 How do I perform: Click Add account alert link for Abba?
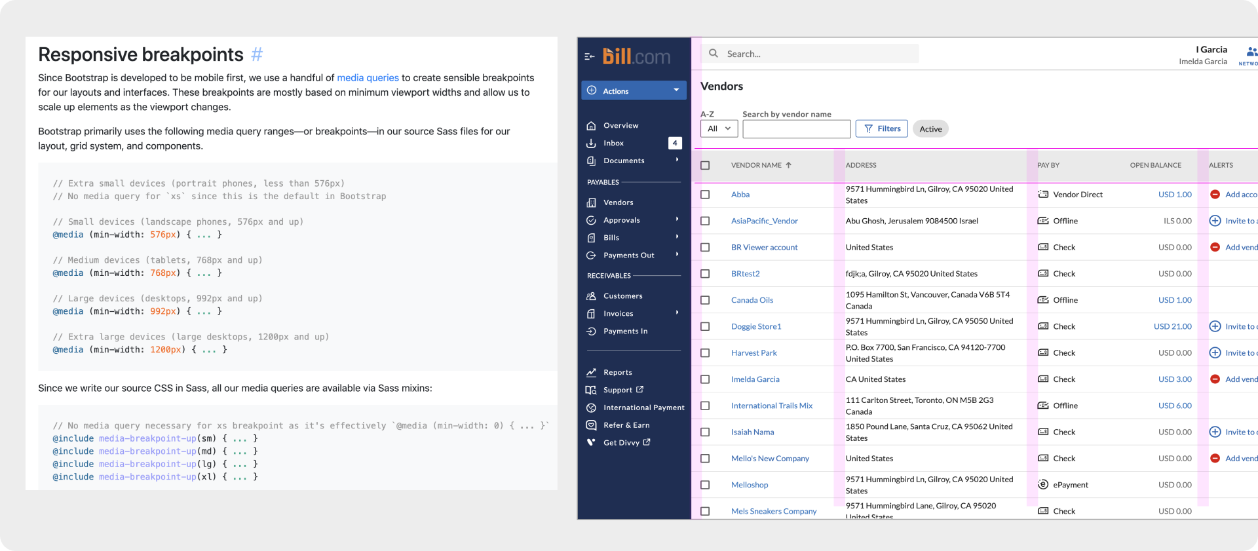[x=1241, y=195]
